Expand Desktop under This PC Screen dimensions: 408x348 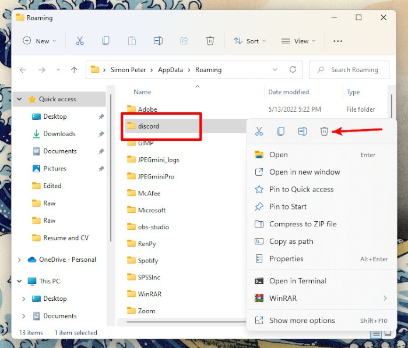point(23,299)
